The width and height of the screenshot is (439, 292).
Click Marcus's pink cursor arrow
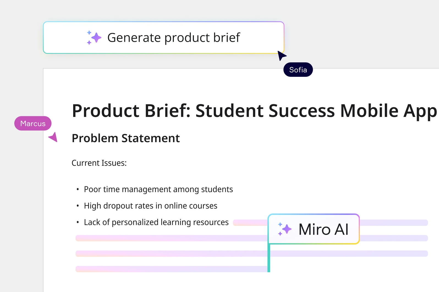54,137
